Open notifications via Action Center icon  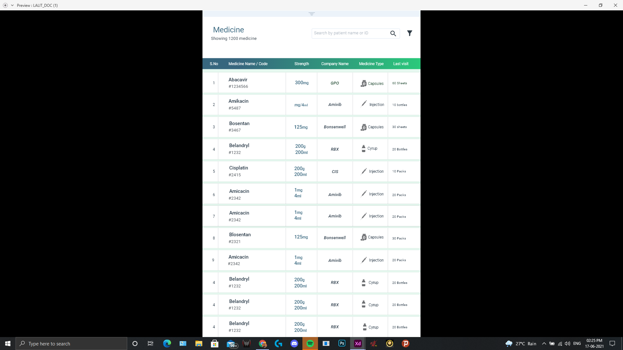pos(613,344)
